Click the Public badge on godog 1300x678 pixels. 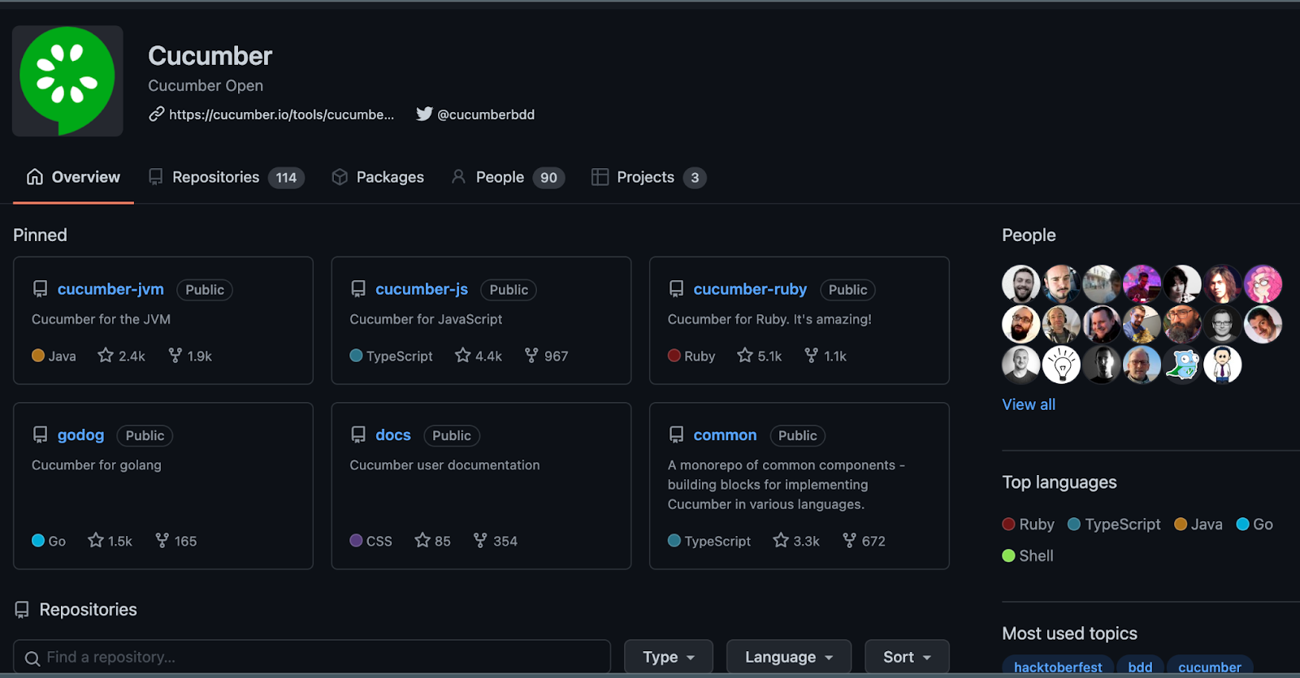click(x=145, y=436)
